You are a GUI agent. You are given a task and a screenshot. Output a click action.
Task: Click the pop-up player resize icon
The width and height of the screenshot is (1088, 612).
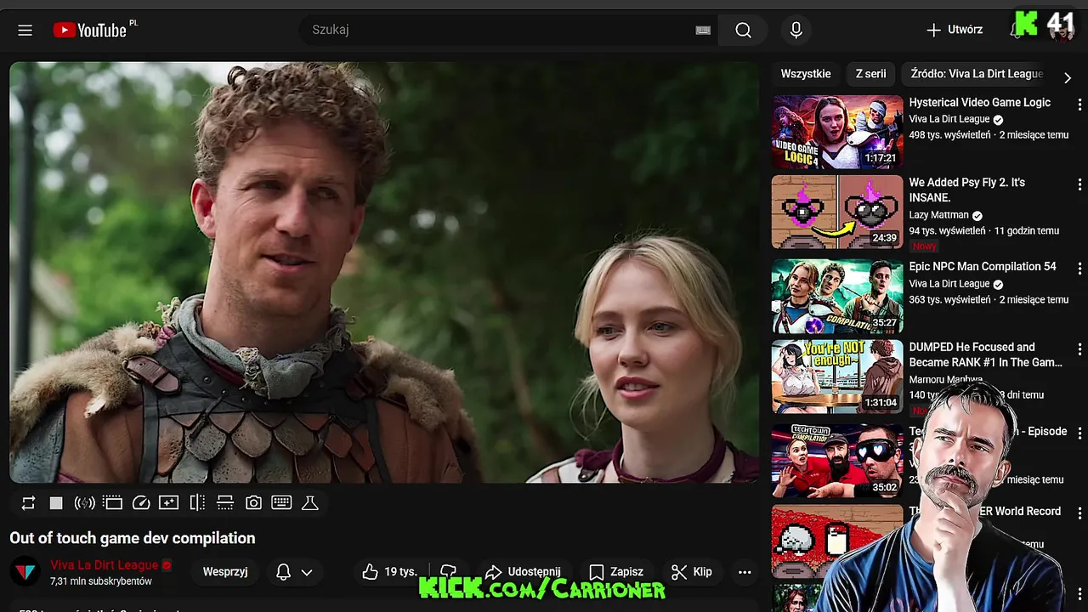225,503
